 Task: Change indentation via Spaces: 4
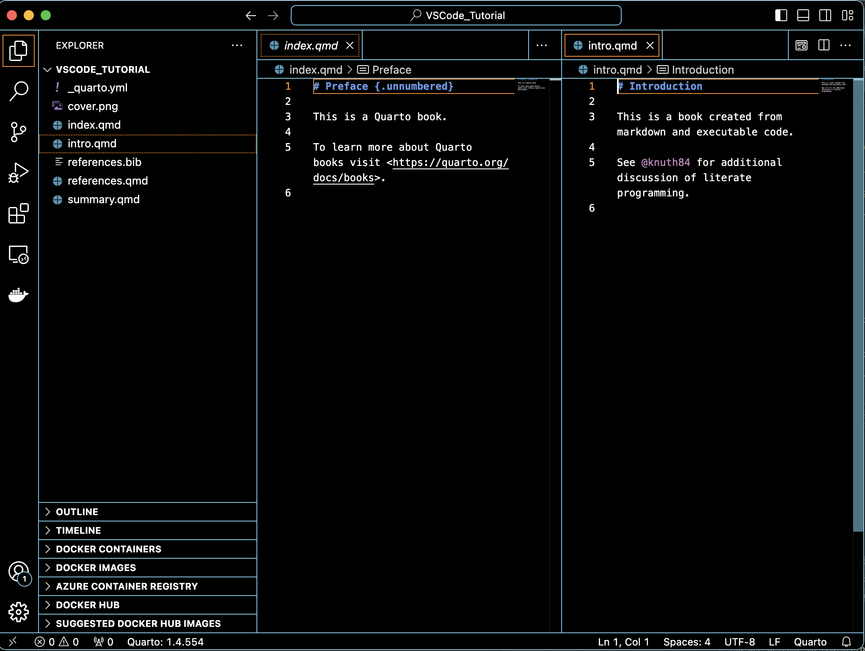[687, 642]
